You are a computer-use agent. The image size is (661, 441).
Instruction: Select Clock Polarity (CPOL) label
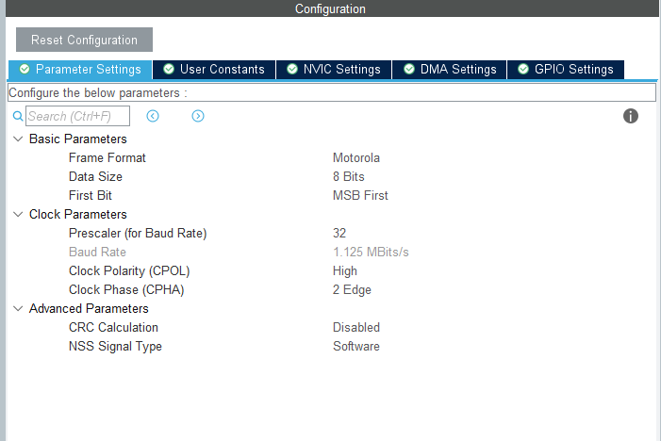[x=129, y=270]
